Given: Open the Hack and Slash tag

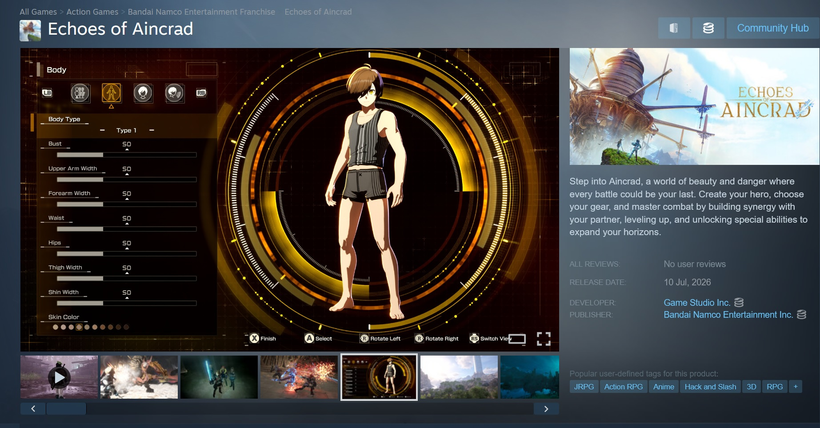Looking at the screenshot, I should click(710, 387).
